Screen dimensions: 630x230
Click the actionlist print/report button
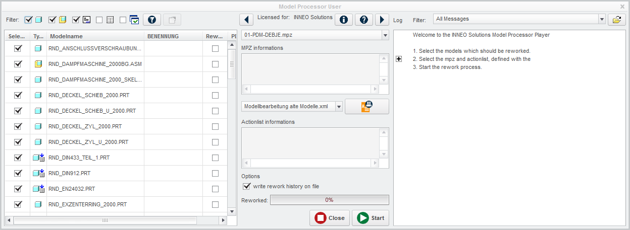[x=366, y=107]
